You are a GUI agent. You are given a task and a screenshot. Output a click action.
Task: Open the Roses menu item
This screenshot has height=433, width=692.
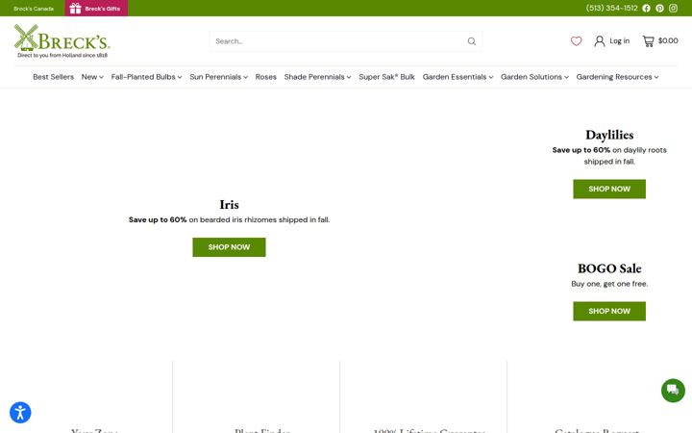point(265,77)
